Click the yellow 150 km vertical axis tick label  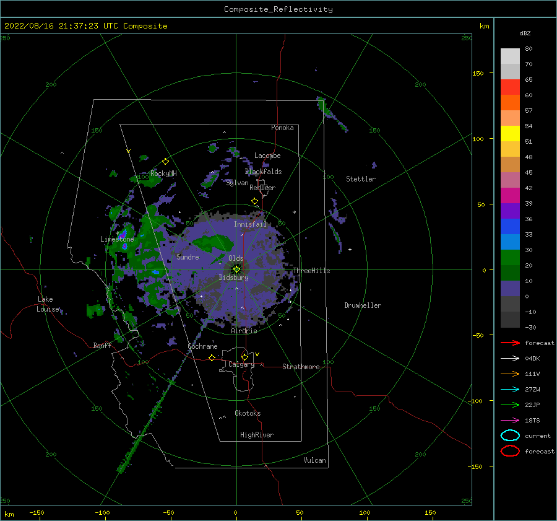pyautogui.click(x=478, y=73)
